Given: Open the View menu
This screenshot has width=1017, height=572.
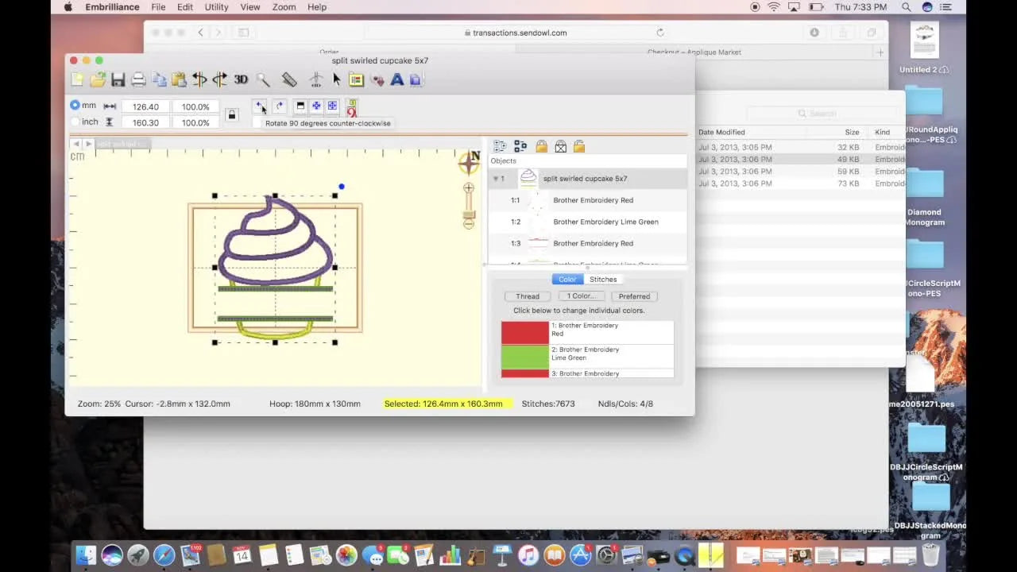Looking at the screenshot, I should 250,7.
